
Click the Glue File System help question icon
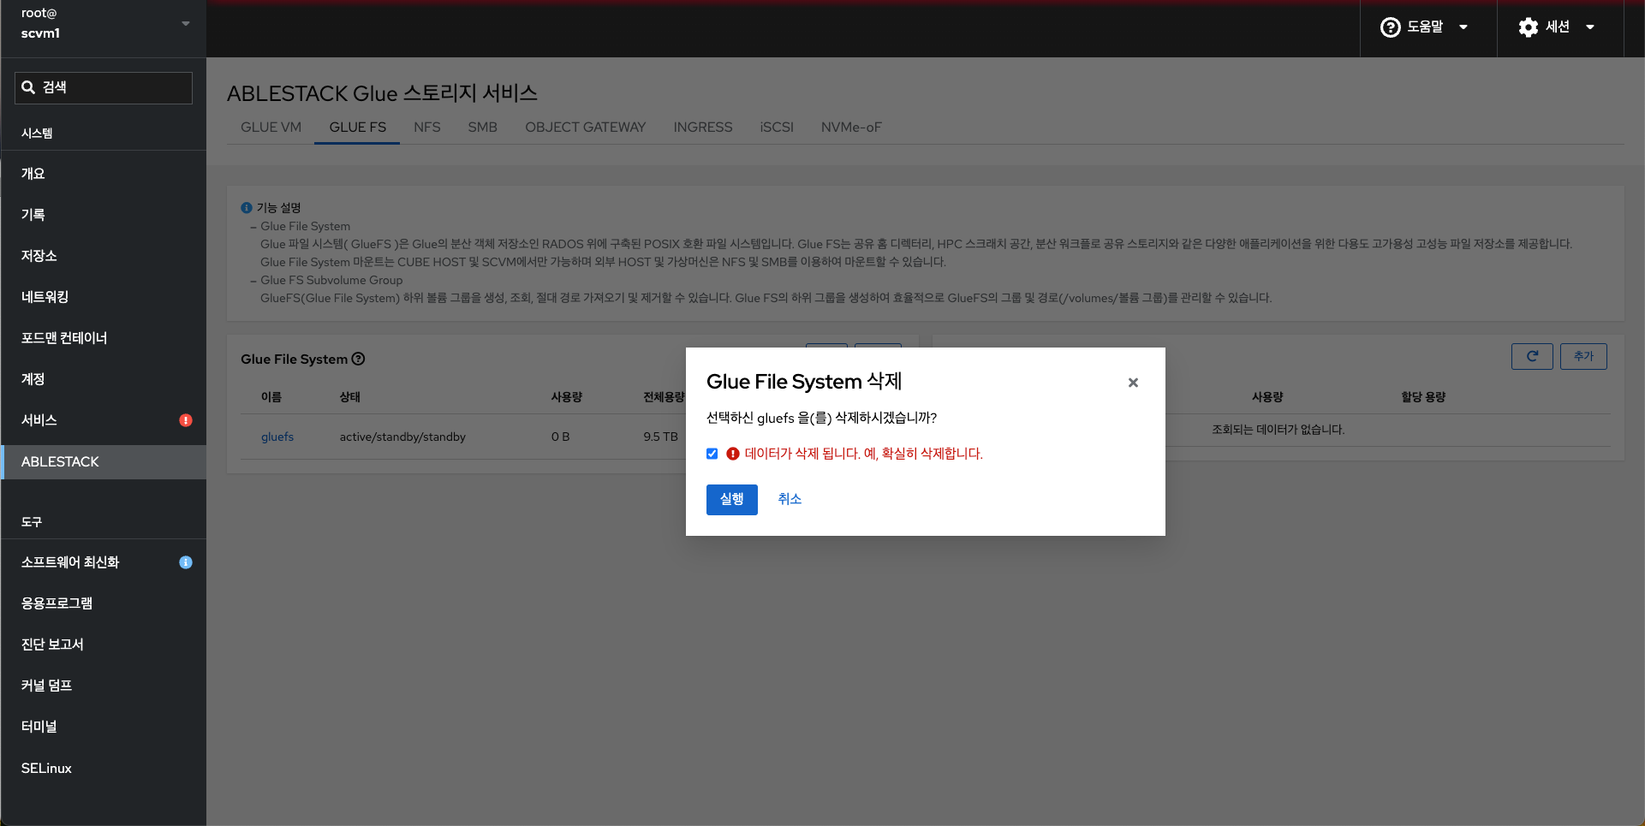(359, 359)
